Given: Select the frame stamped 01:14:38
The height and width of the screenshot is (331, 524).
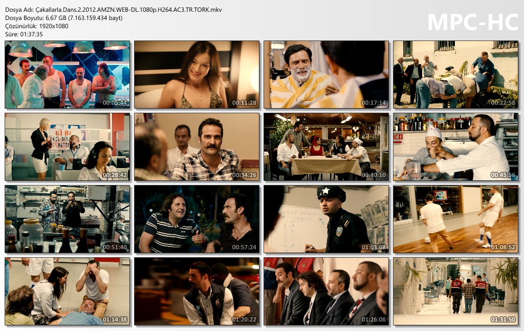Looking at the screenshot, I should [x=68, y=292].
